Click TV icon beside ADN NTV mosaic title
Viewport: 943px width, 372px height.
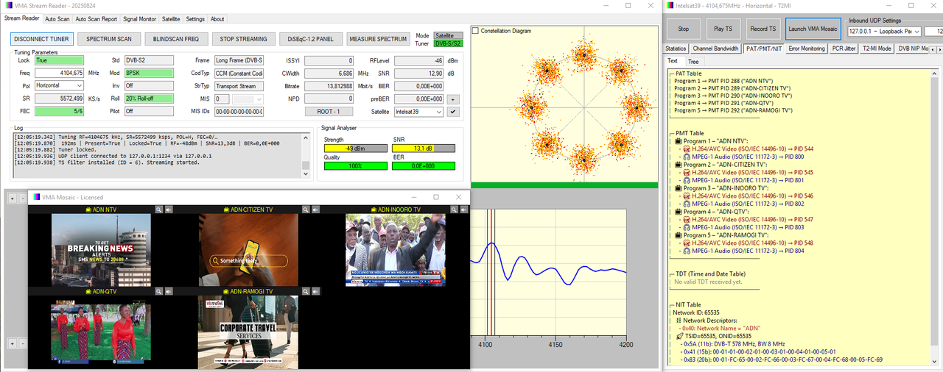[x=89, y=210]
